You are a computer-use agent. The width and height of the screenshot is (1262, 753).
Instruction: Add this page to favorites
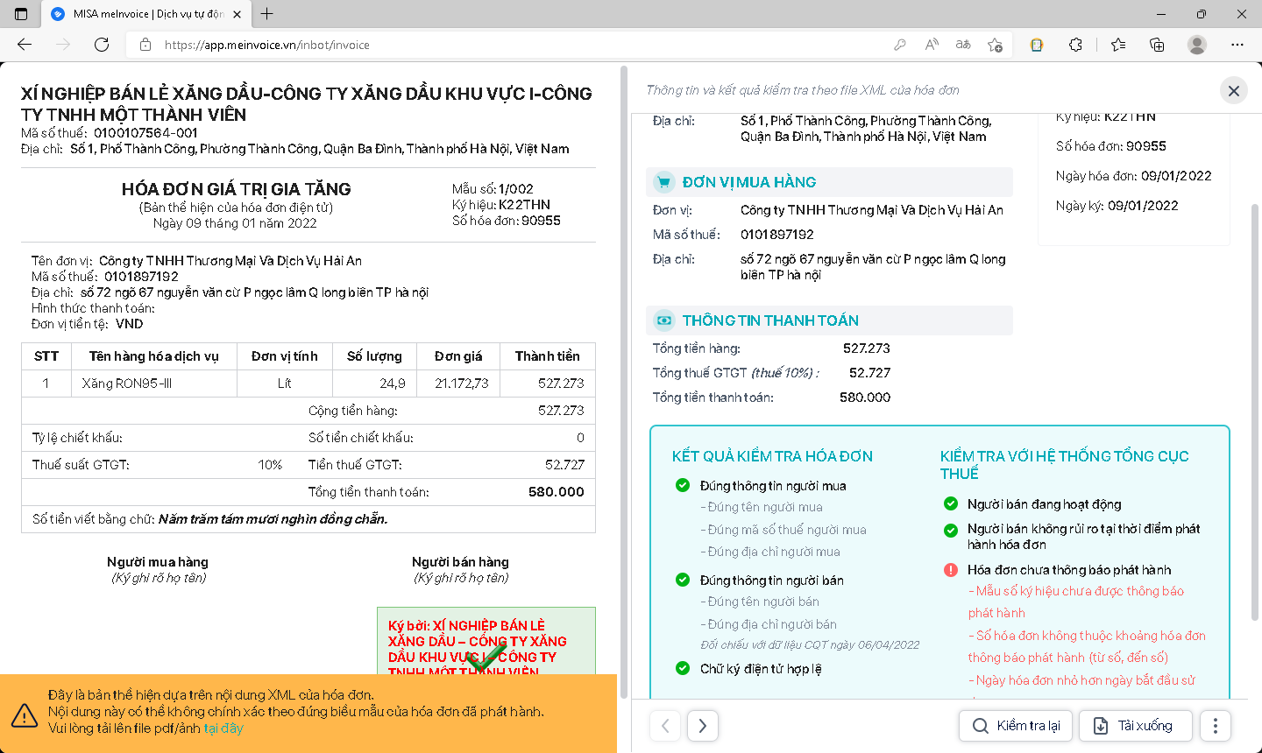tap(995, 45)
